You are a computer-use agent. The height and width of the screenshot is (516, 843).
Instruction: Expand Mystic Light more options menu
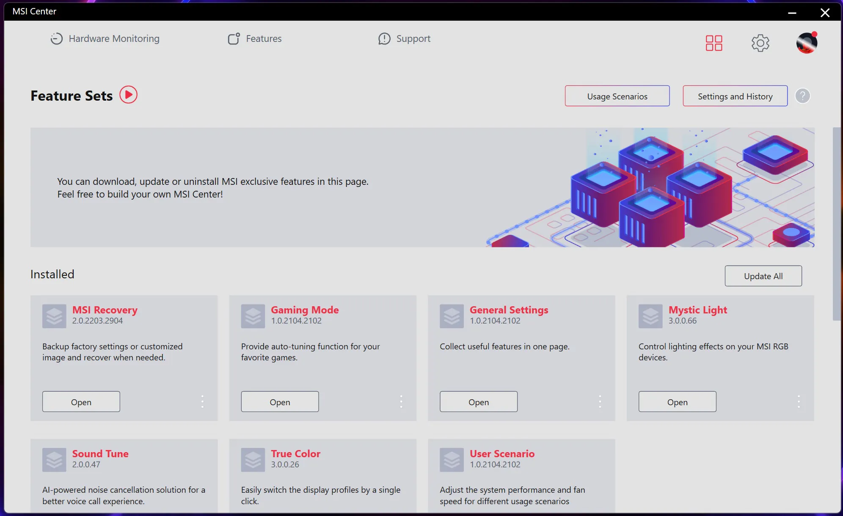point(799,401)
